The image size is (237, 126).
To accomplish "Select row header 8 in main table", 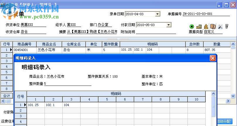I will pos(7,89).
